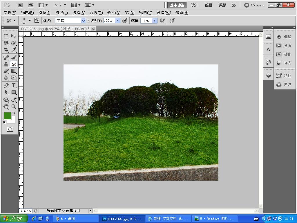Screen dimensions: 297x223
Task: Switch to the 基本功能 workspace
Action: 177,5
